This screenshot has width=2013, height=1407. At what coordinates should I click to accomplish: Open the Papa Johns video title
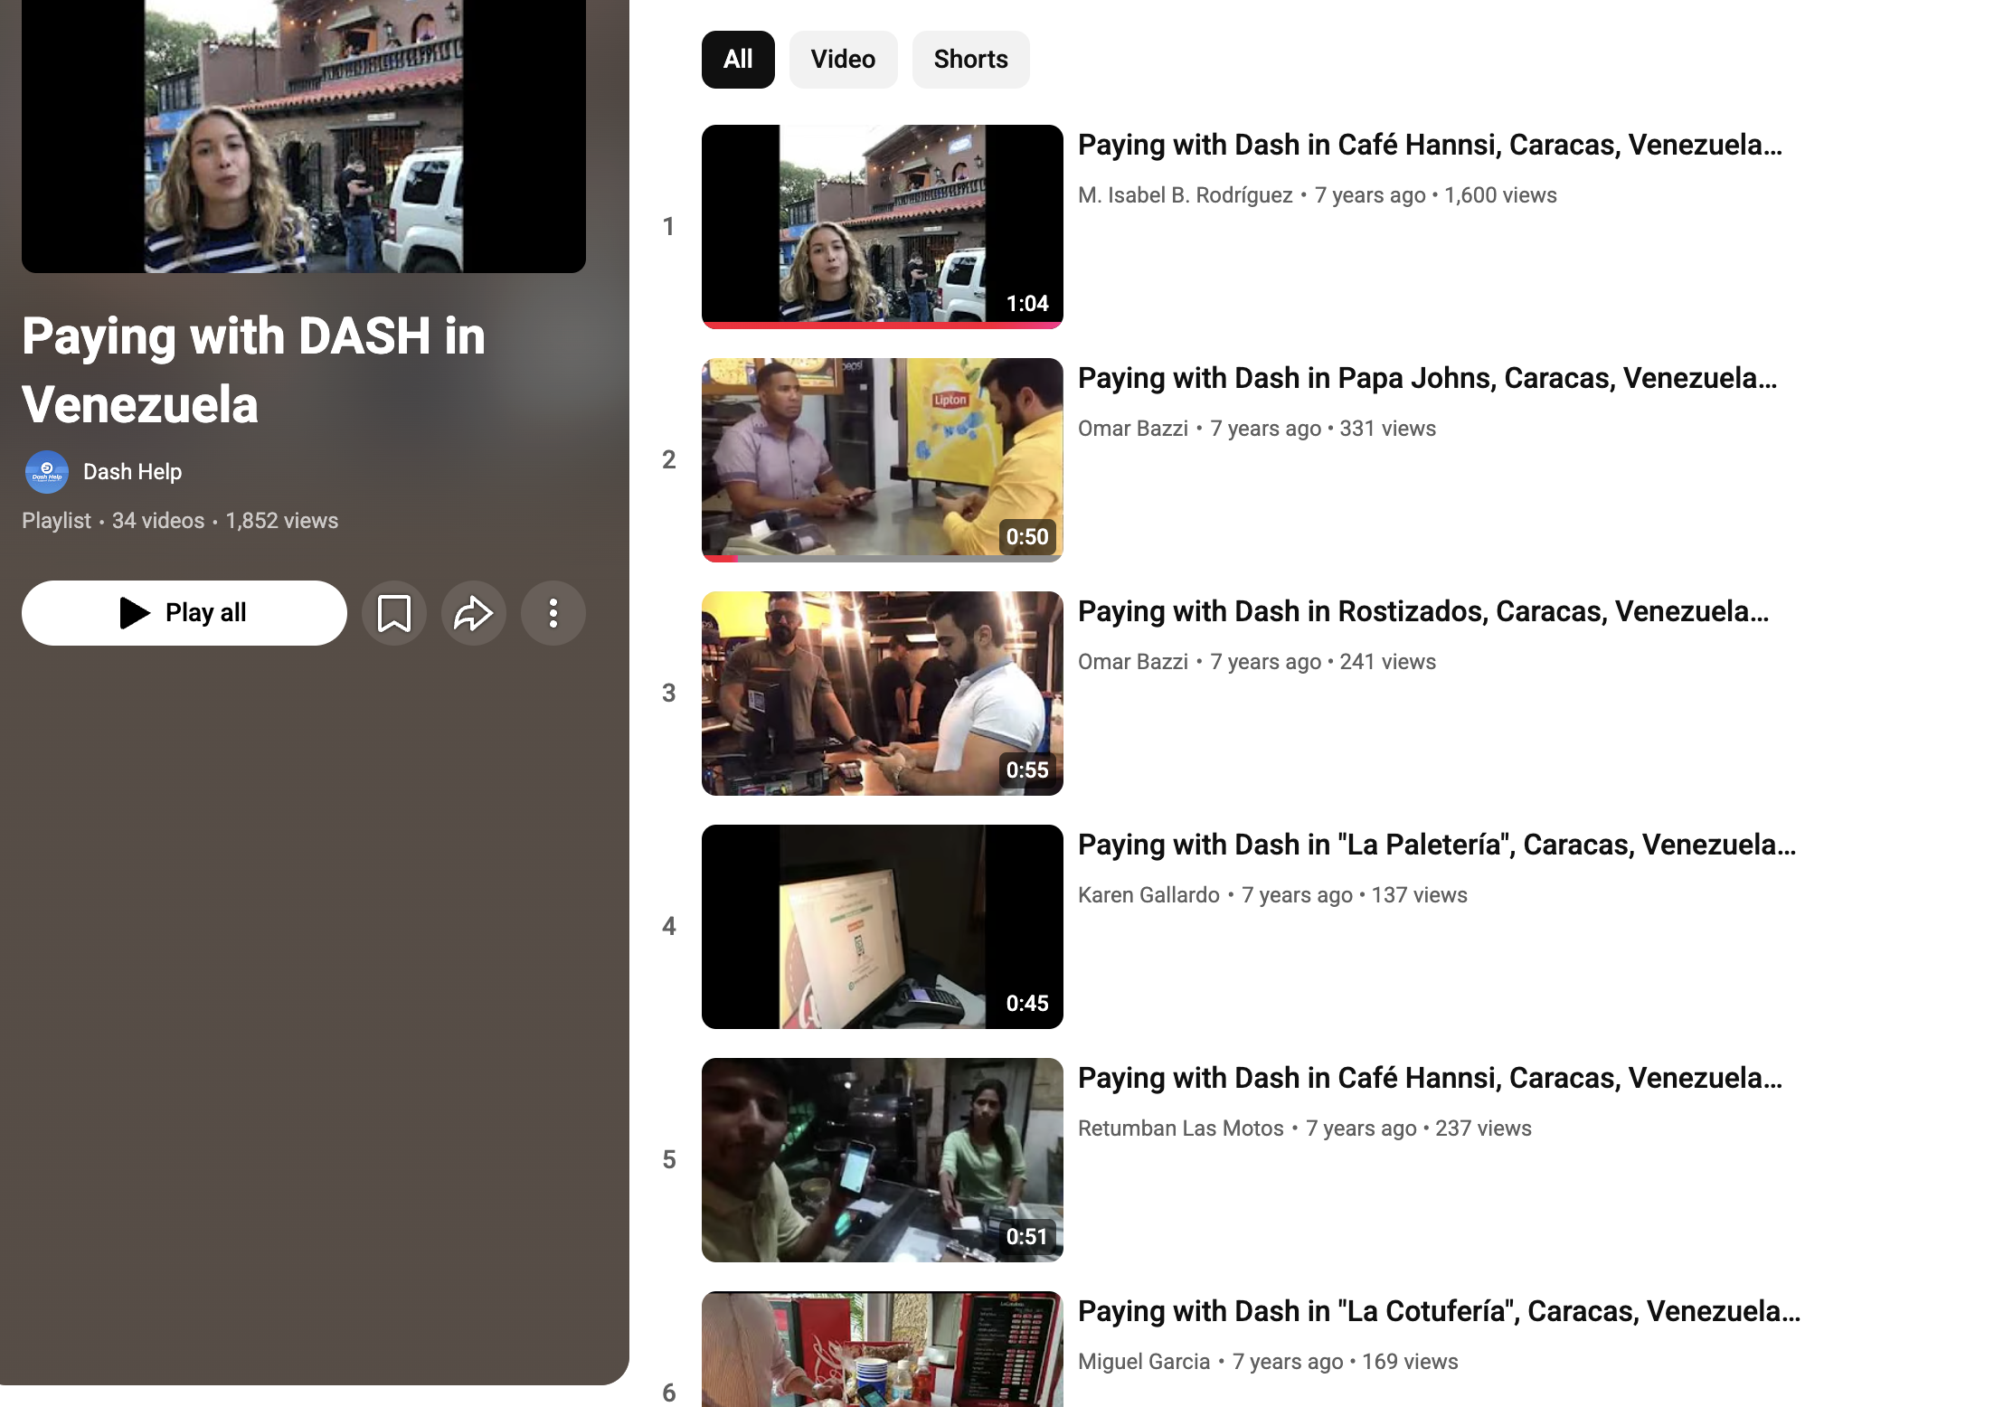1427,377
